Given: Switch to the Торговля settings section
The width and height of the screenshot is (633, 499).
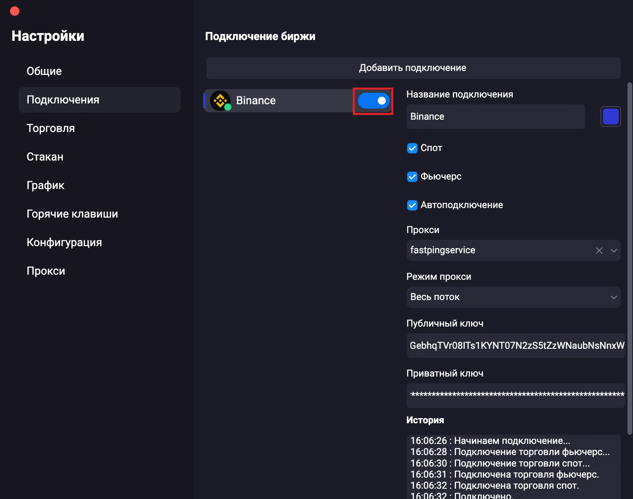Looking at the screenshot, I should coord(51,128).
